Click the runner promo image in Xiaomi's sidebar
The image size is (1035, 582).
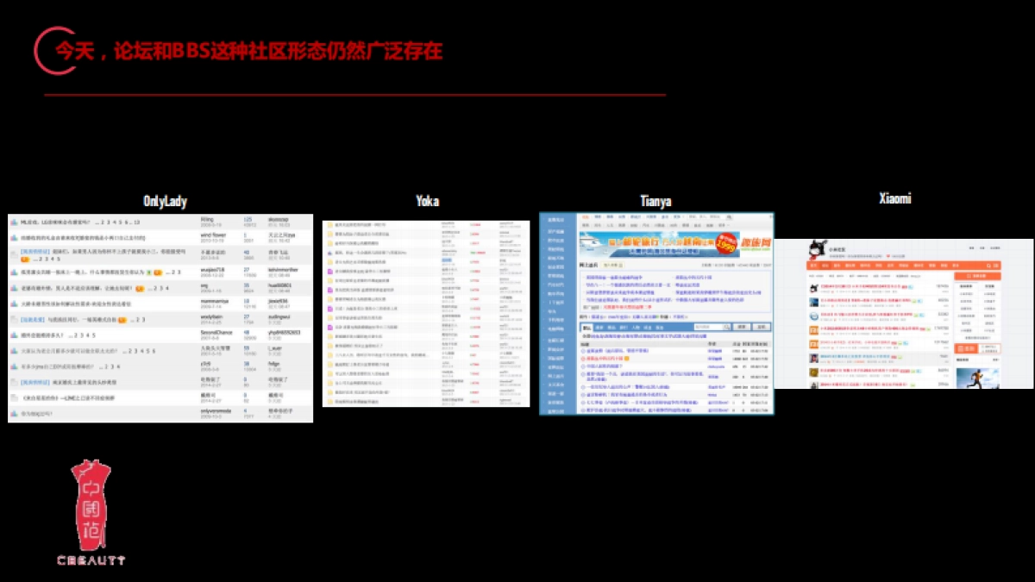pos(977,377)
